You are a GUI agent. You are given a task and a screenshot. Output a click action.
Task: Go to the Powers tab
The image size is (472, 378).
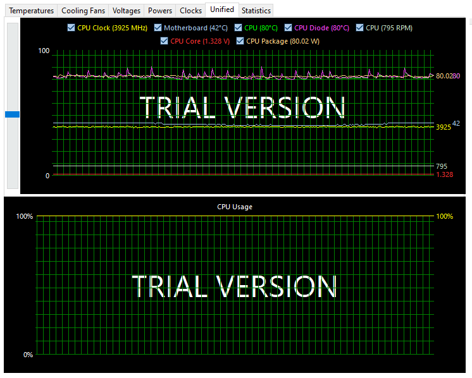160,11
